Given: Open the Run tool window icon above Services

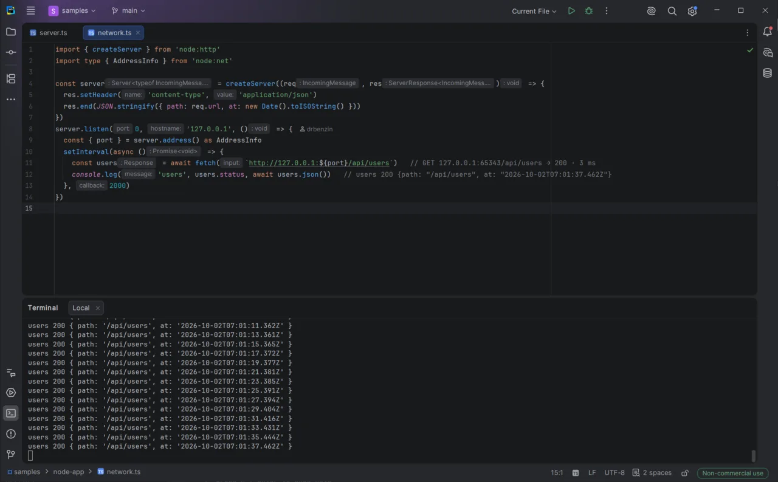Looking at the screenshot, I should coord(11,373).
